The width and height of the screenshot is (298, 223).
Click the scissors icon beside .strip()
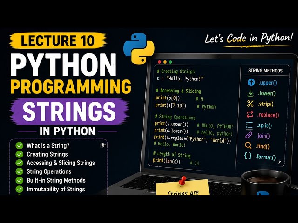tap(251, 104)
